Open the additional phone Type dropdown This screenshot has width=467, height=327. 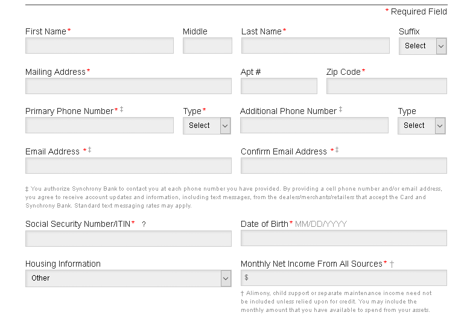click(x=422, y=125)
